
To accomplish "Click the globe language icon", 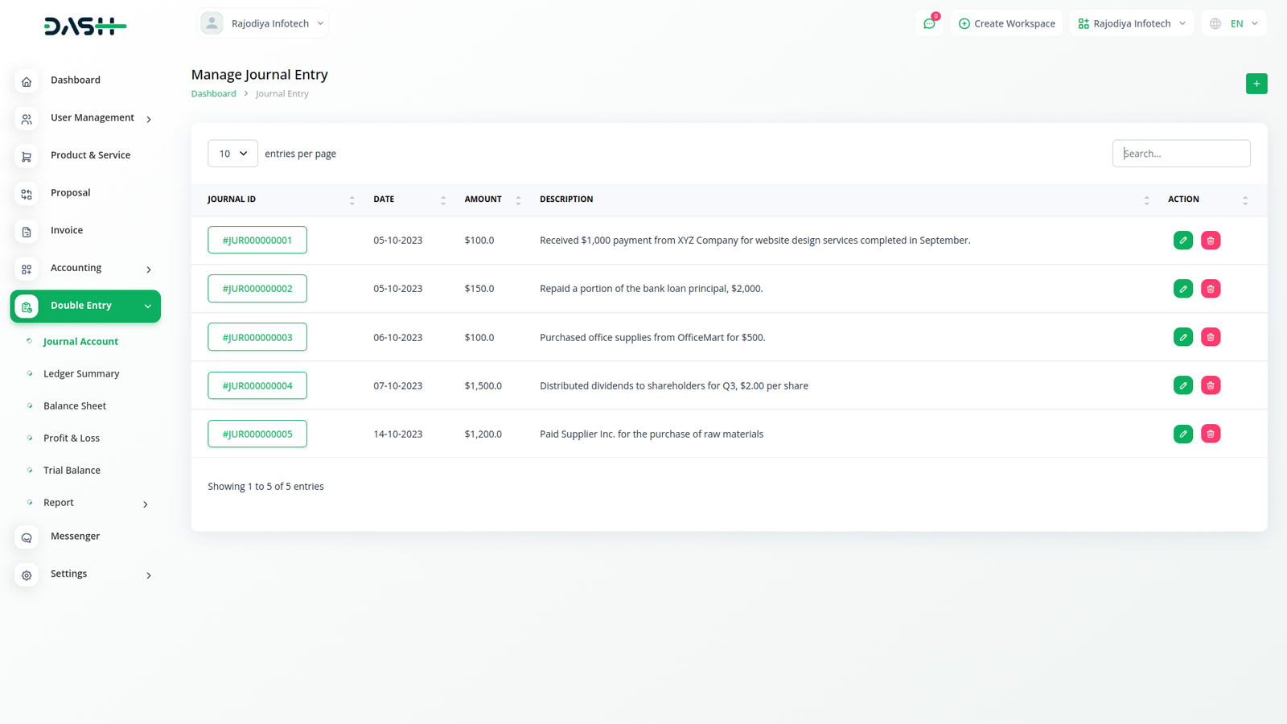I will click(1215, 24).
